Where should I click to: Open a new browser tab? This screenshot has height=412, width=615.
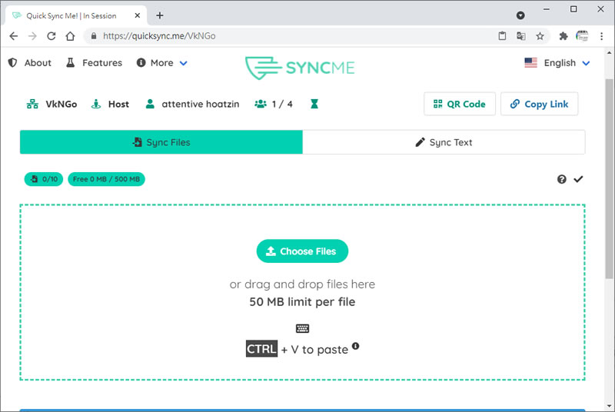[160, 15]
